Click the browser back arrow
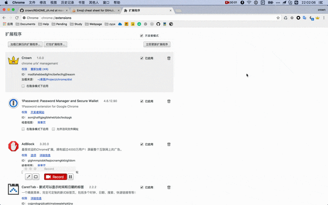 pyautogui.click(x=4, y=18)
